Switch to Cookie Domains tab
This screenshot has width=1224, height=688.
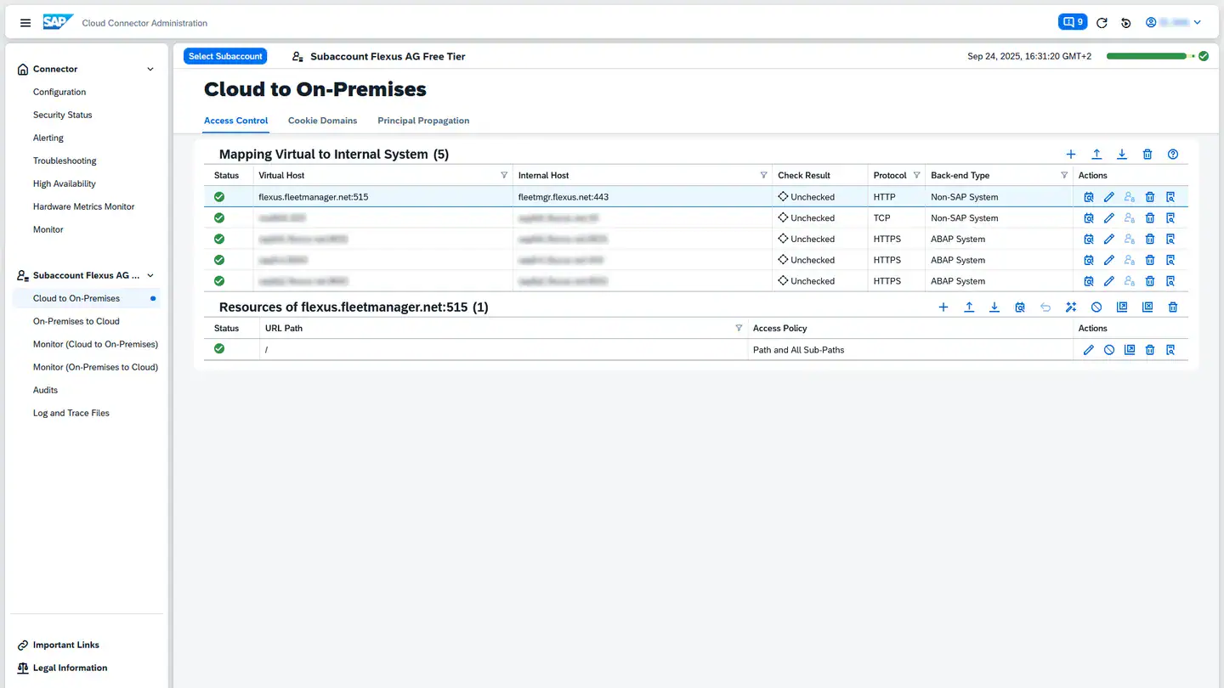click(x=322, y=121)
